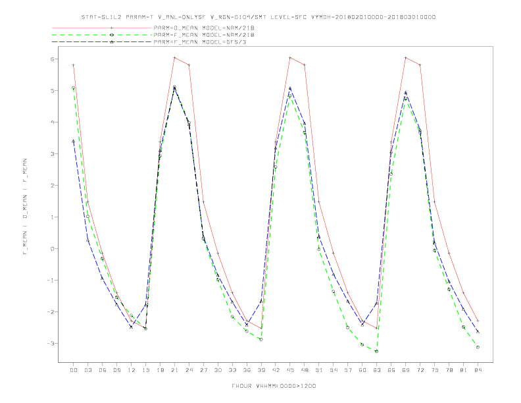The image size is (521, 403).
Task: Click the green circle minimum at hour 63
Action: 376,351
